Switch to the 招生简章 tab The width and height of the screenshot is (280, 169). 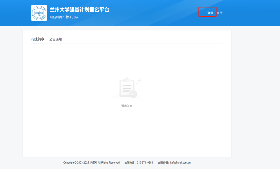coord(38,39)
